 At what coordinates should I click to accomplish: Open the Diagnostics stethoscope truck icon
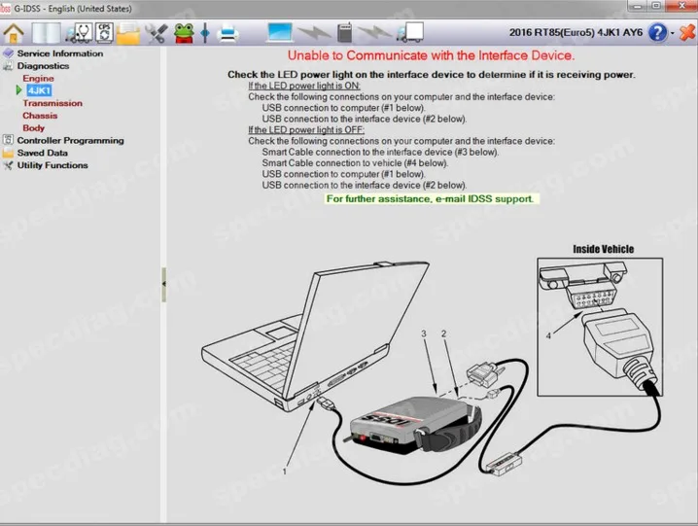[x=79, y=33]
